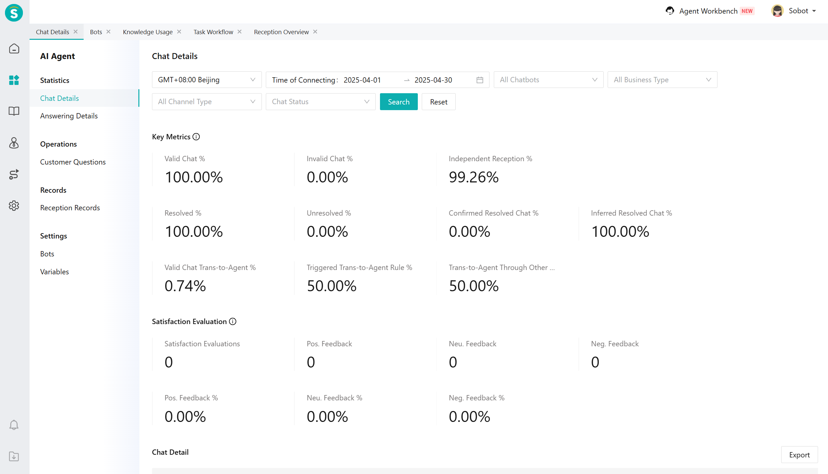The image size is (828, 474).
Task: Open the All Channel Type dropdown
Action: pyautogui.click(x=207, y=102)
